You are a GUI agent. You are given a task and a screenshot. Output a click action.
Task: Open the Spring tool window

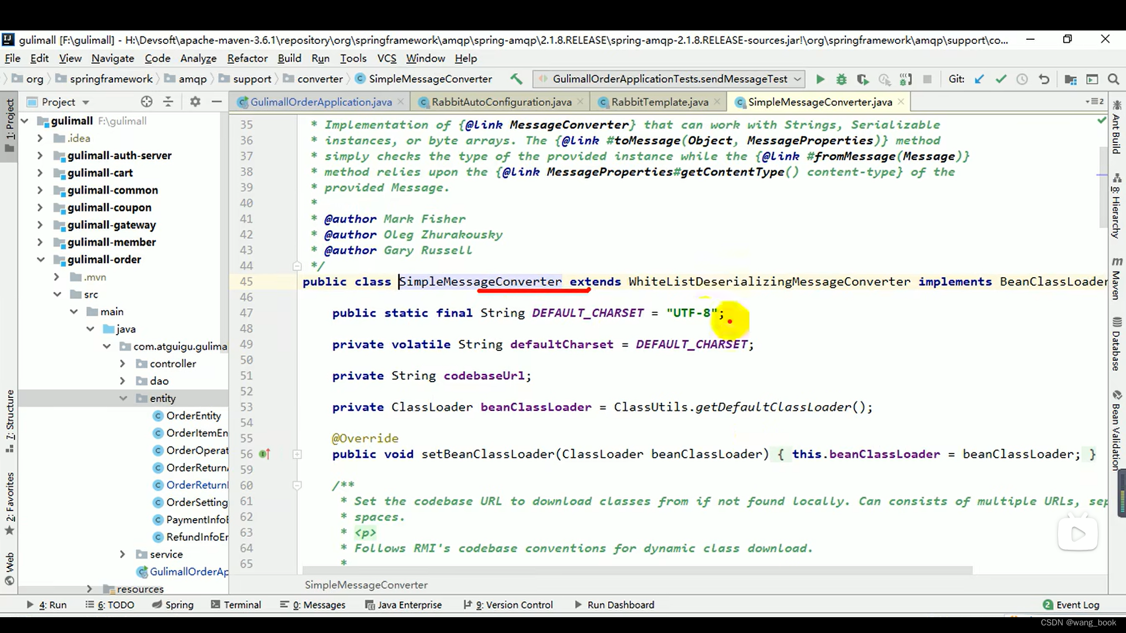tap(173, 604)
